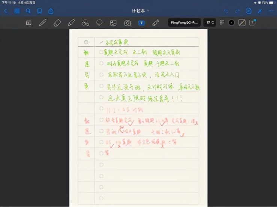Add a new page with the page-plus icon
Viewport: 277px width, 207px height.
pyautogui.click(x=249, y=11)
